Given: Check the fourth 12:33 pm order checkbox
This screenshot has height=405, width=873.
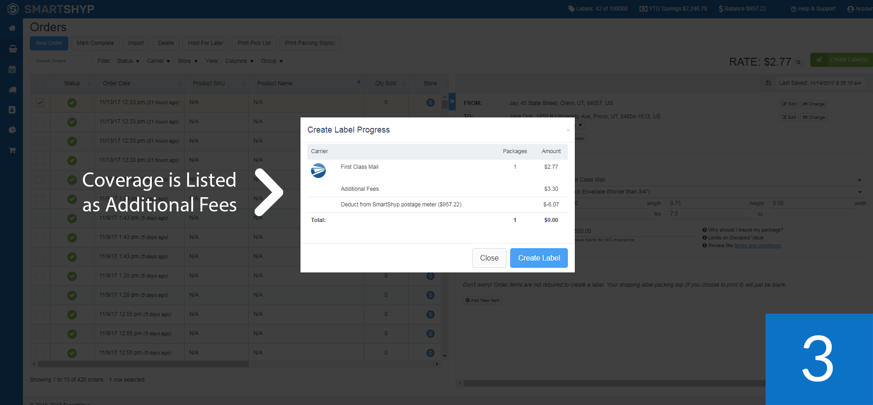Looking at the screenshot, I should [x=40, y=161].
